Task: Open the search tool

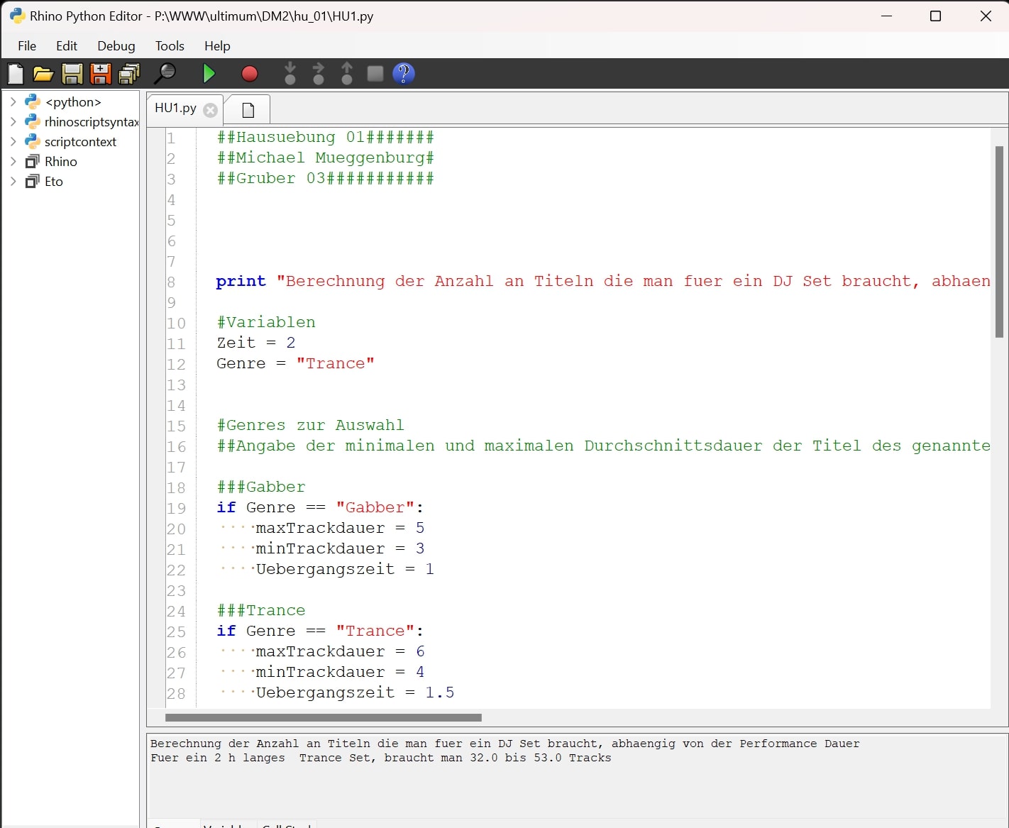Action: tap(165, 73)
